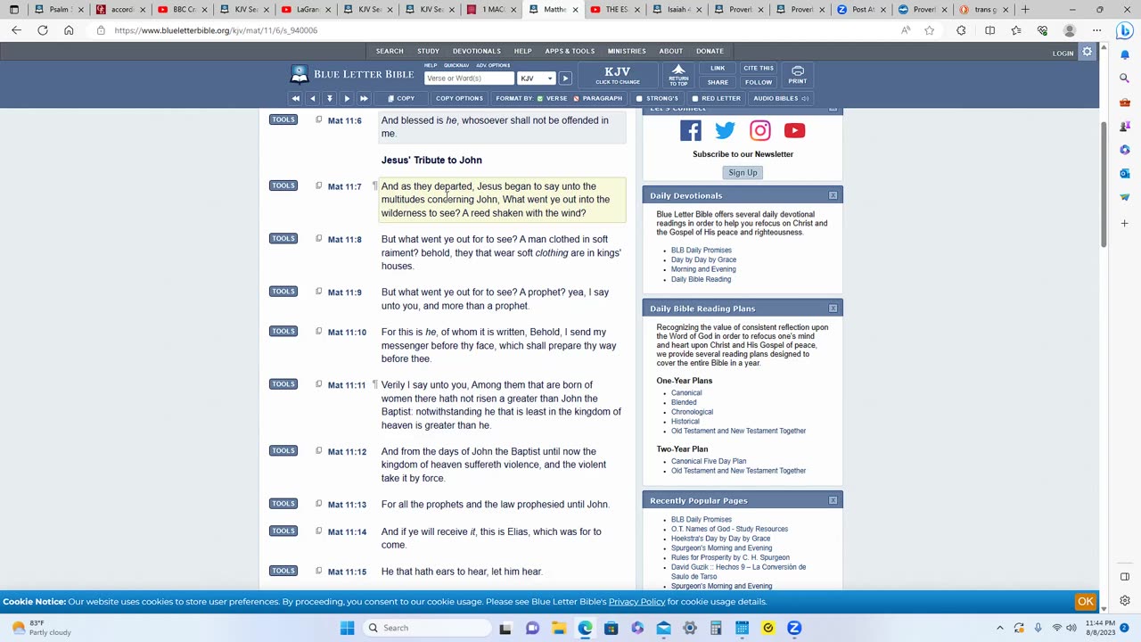
Task: Open Tools menu for Mat 11:7
Action: click(283, 185)
